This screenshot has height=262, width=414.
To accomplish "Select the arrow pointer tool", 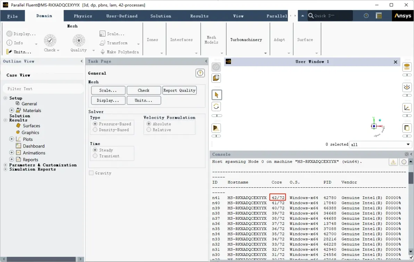I will tap(216, 95).
